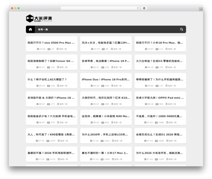Open category link on iPhone Duo card

[x=117, y=86]
